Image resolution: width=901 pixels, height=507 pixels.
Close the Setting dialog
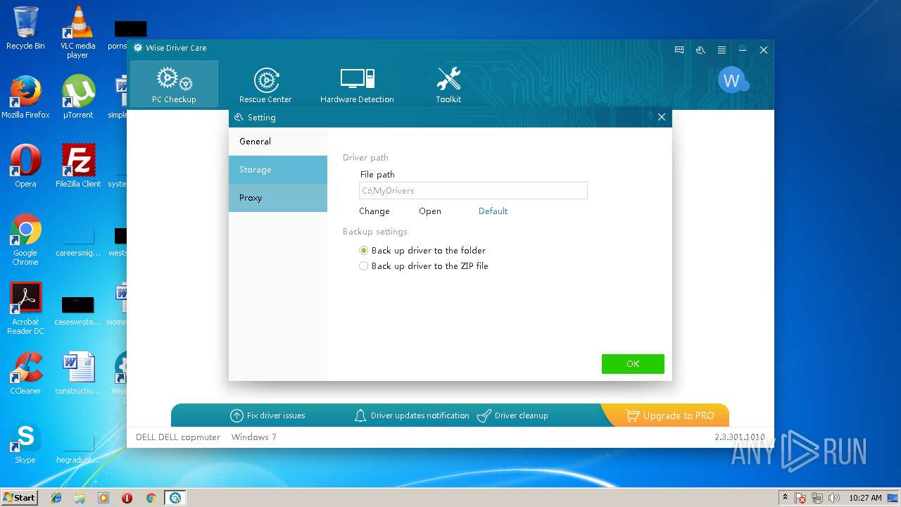662,117
